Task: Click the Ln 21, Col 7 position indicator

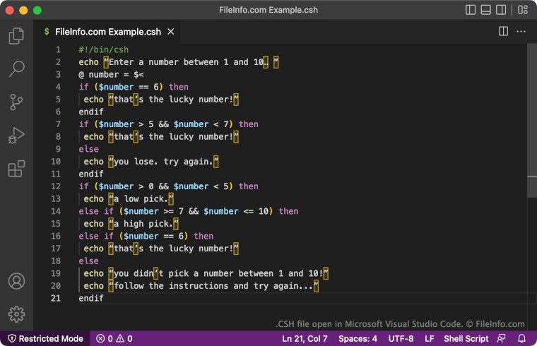Action: (305, 338)
